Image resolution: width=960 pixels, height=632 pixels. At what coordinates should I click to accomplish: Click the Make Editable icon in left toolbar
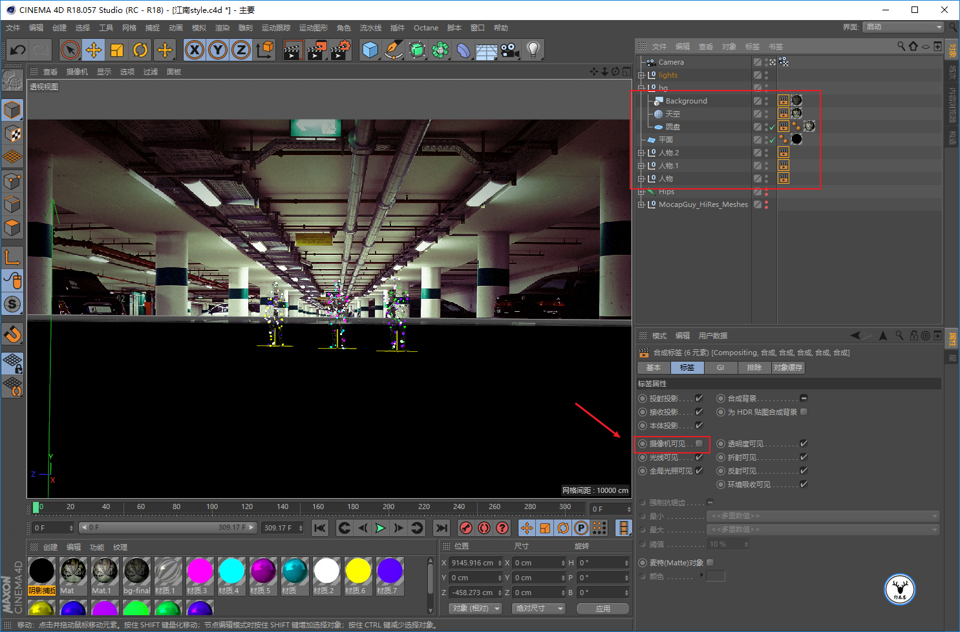click(x=12, y=80)
